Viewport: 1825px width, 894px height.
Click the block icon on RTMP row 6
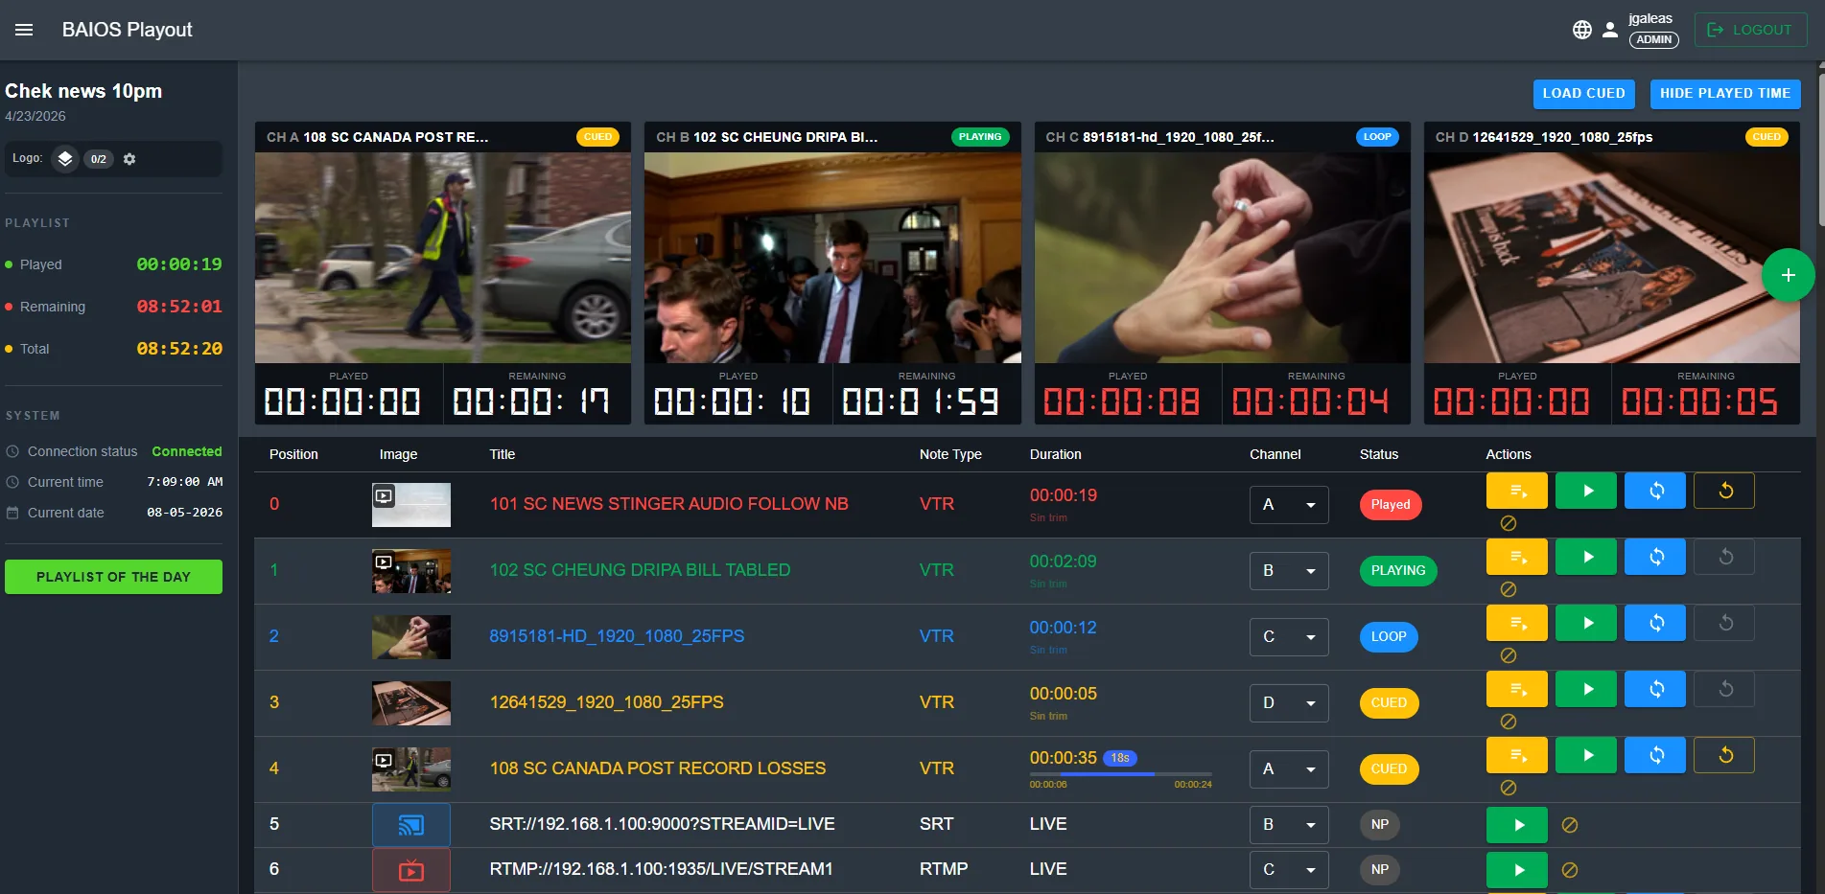tap(1570, 870)
